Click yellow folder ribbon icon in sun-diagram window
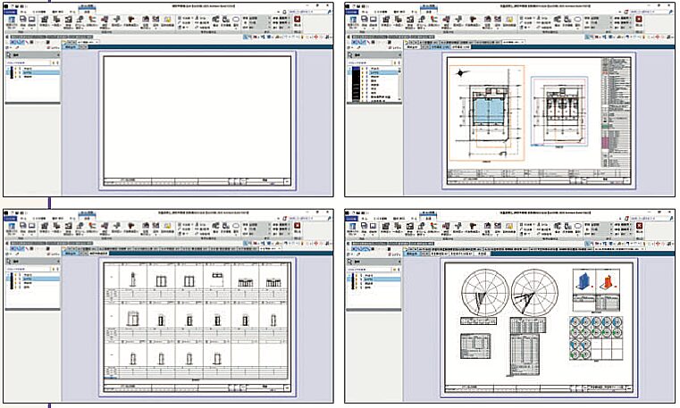The height and width of the screenshot is (408, 680). 509,227
